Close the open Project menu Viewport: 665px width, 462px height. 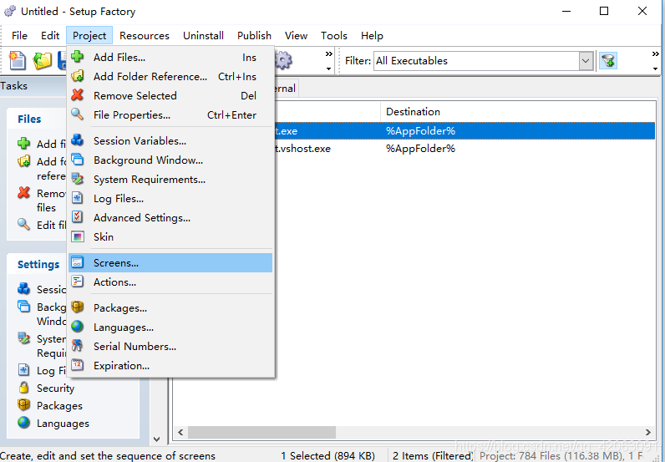[x=89, y=36]
